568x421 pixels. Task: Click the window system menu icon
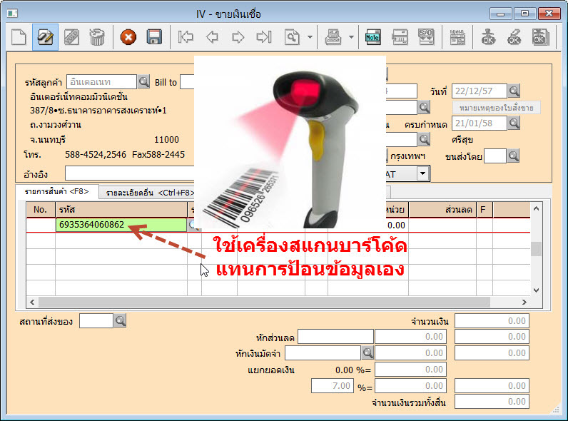[x=12, y=14]
